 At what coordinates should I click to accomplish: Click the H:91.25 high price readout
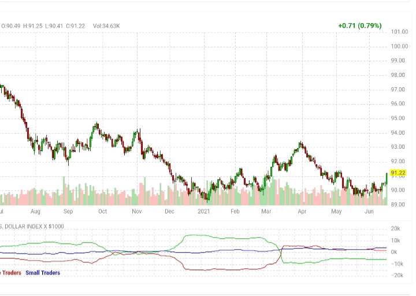click(x=34, y=25)
